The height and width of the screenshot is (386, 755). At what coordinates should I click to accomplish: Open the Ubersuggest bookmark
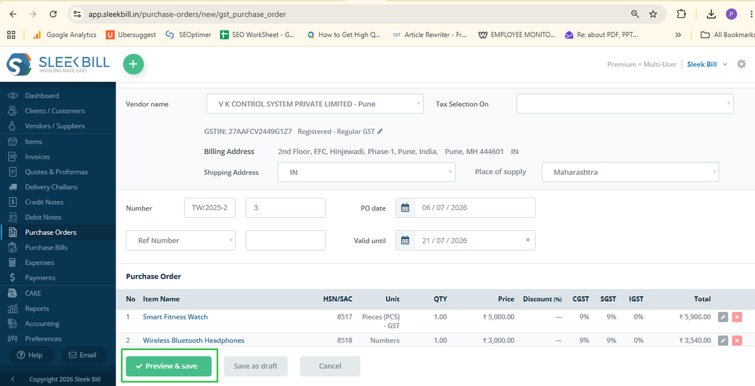pos(131,35)
